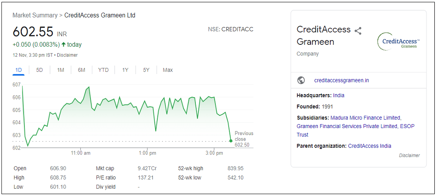Click the Mkt cap value 9.42TCr
This screenshot has width=437, height=196.
[x=147, y=169]
